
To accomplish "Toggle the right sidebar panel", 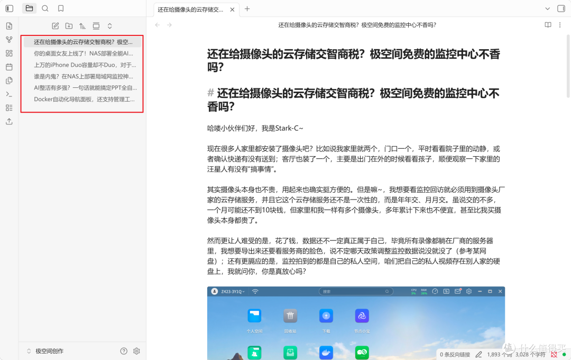I will point(561,8).
